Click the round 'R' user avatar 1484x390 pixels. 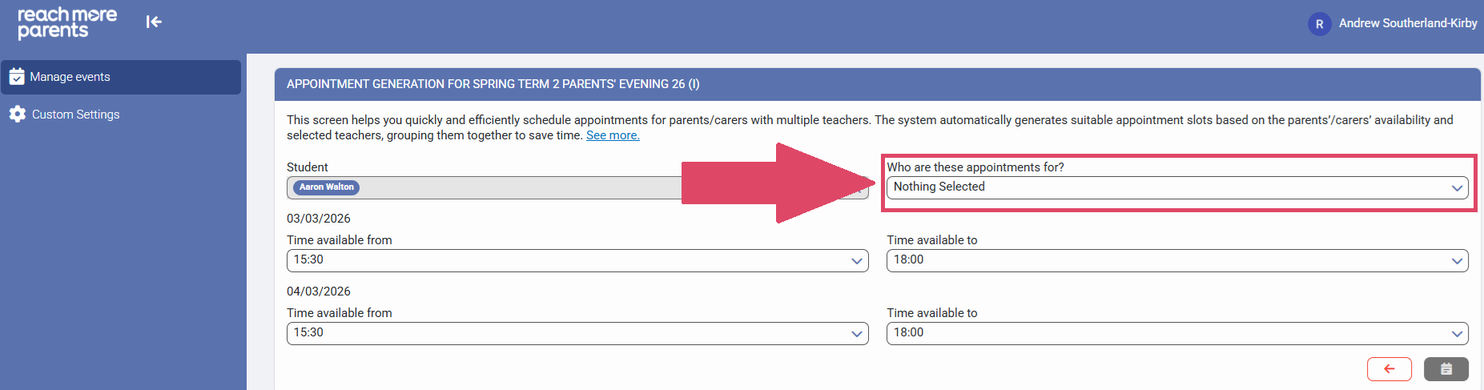[x=1319, y=24]
